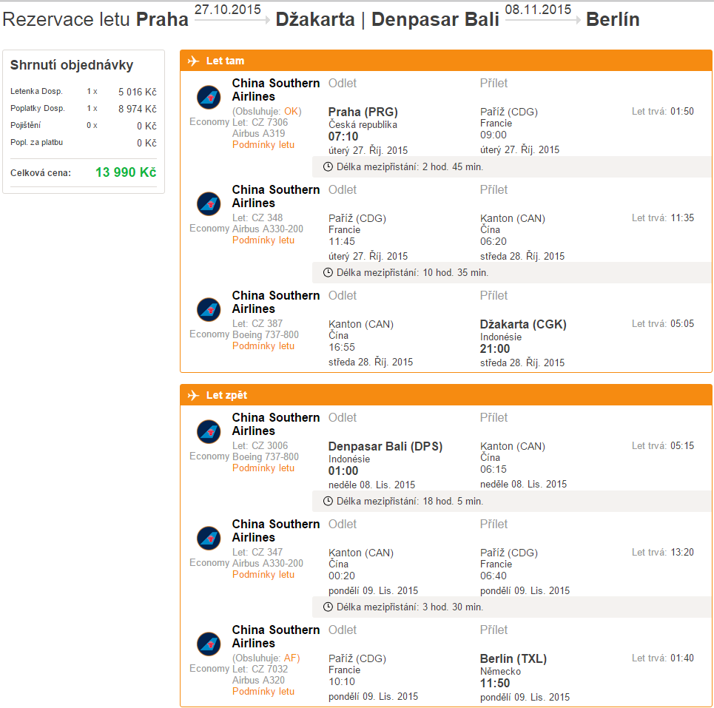
Task: Click flight number 'Let: CZ 387'
Action: (x=257, y=324)
